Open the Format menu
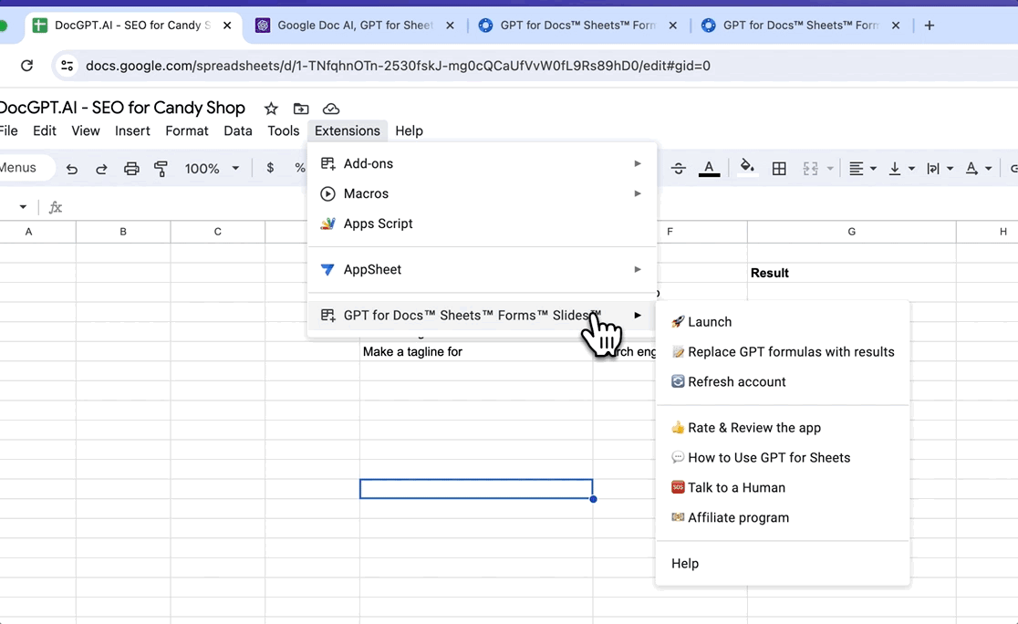The width and height of the screenshot is (1018, 624). click(187, 131)
